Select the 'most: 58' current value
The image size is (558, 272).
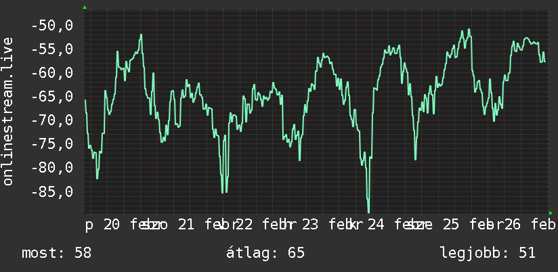click(x=57, y=253)
